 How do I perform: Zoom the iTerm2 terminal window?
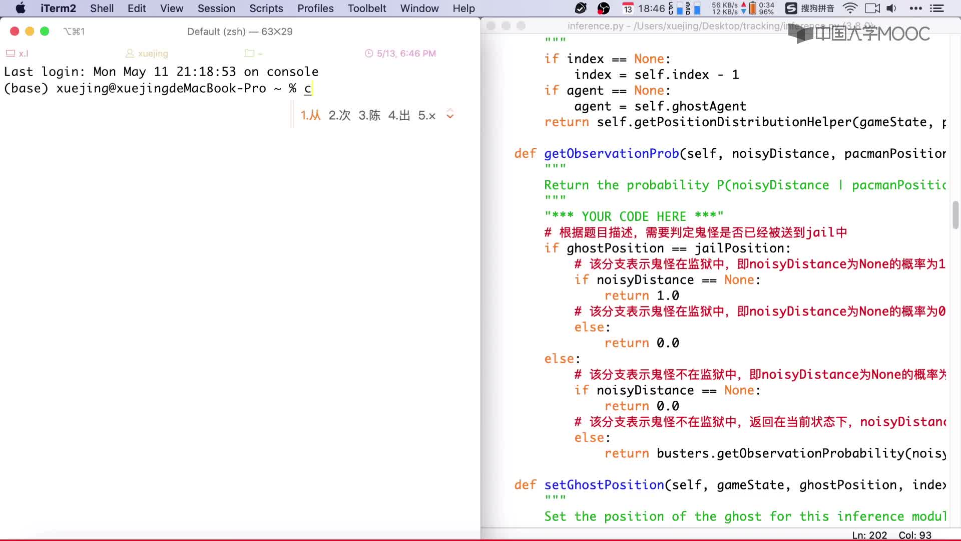[x=45, y=31]
